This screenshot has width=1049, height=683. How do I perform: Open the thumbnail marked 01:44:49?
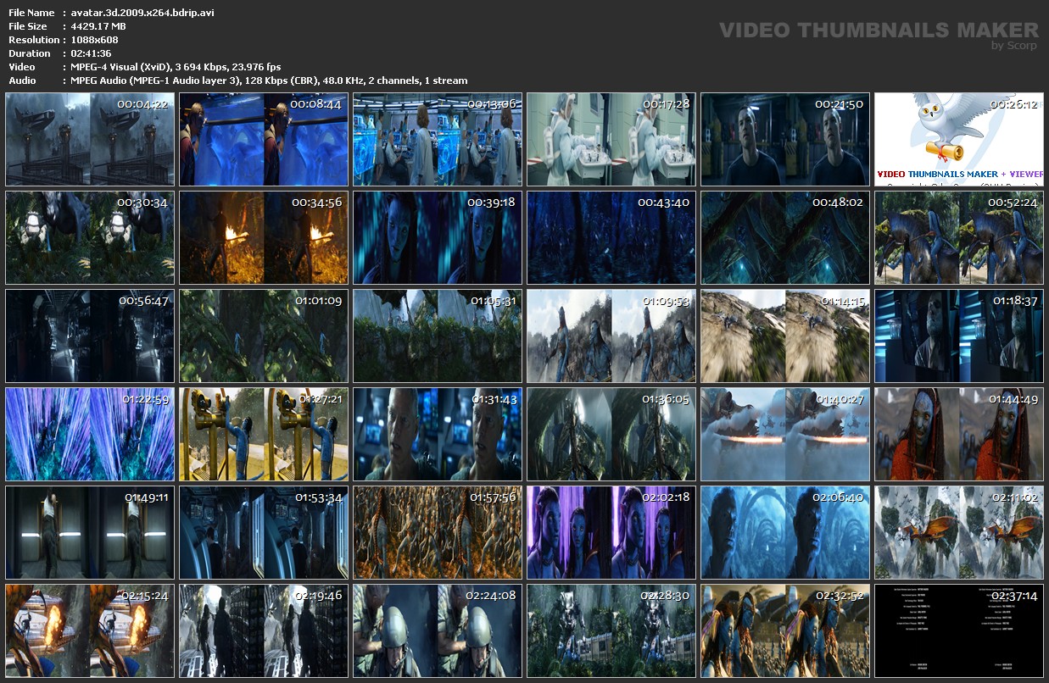pos(959,434)
